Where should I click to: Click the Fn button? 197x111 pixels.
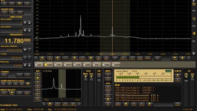(157, 58)
